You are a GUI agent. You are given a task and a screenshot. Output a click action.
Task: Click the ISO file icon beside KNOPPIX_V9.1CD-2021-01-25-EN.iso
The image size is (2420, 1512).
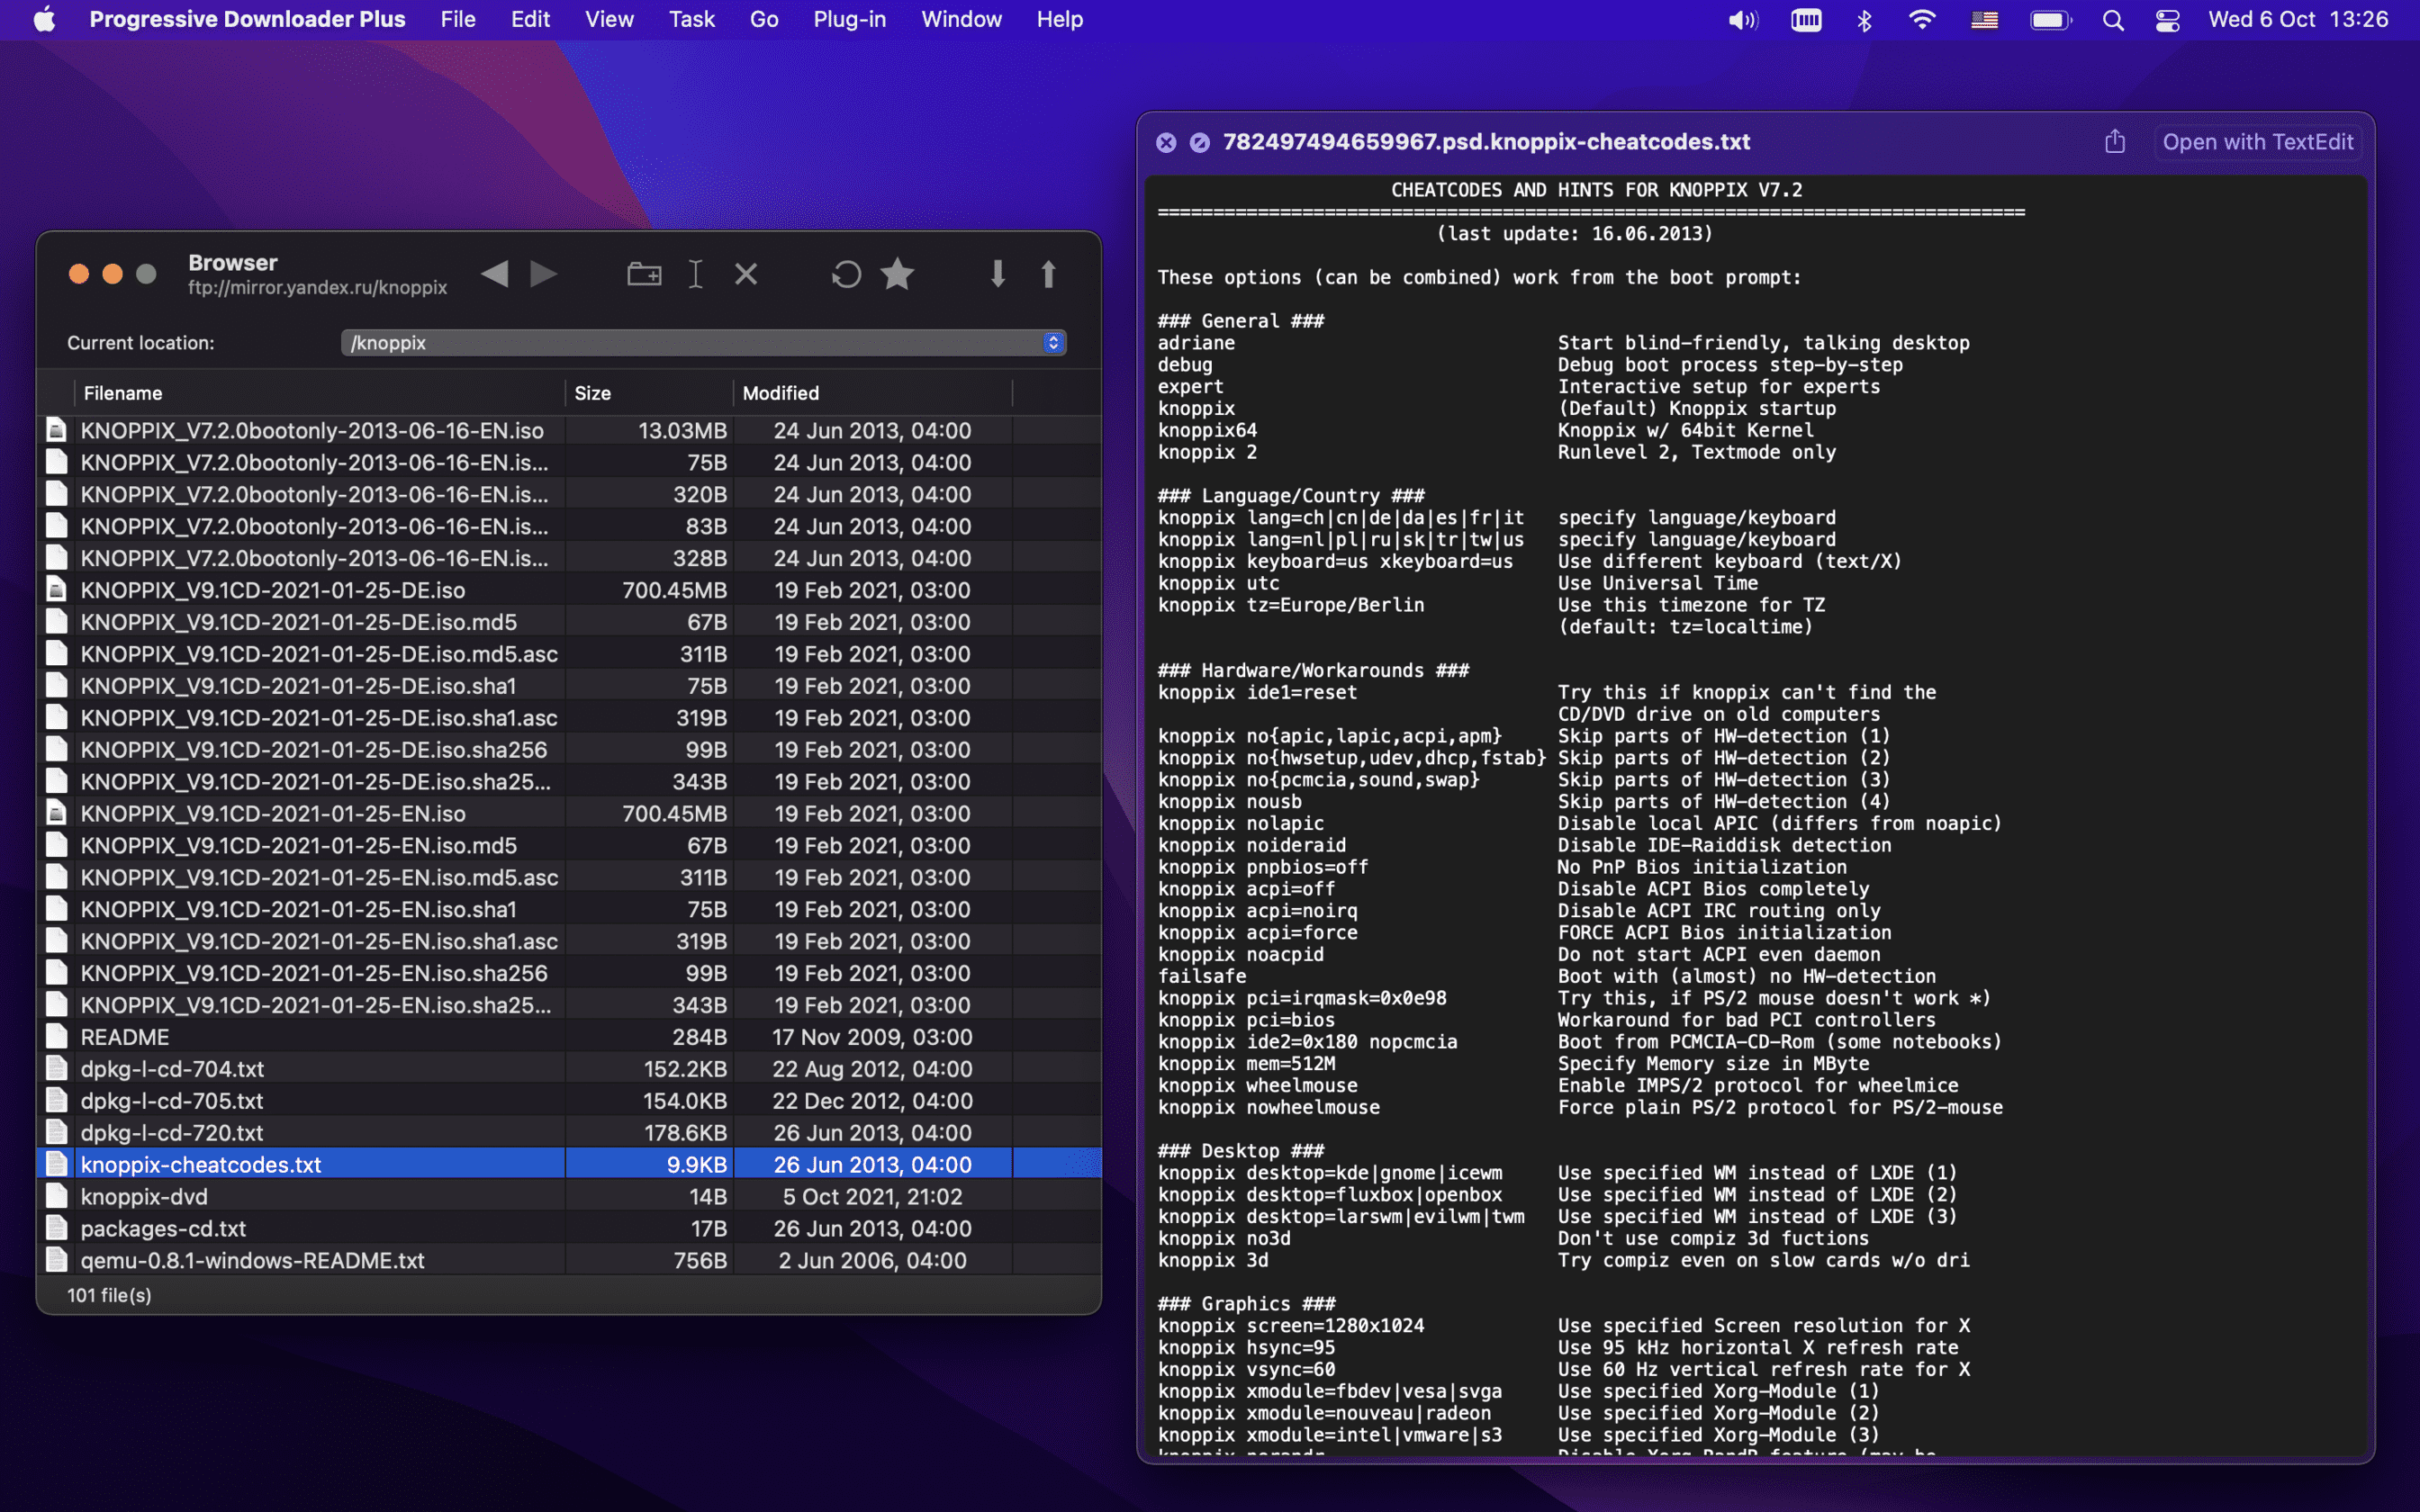click(57, 813)
